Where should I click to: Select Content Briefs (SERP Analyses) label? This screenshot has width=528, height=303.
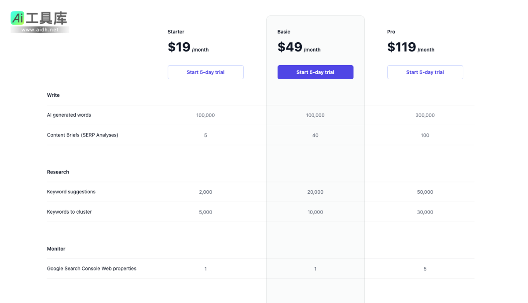(83, 135)
